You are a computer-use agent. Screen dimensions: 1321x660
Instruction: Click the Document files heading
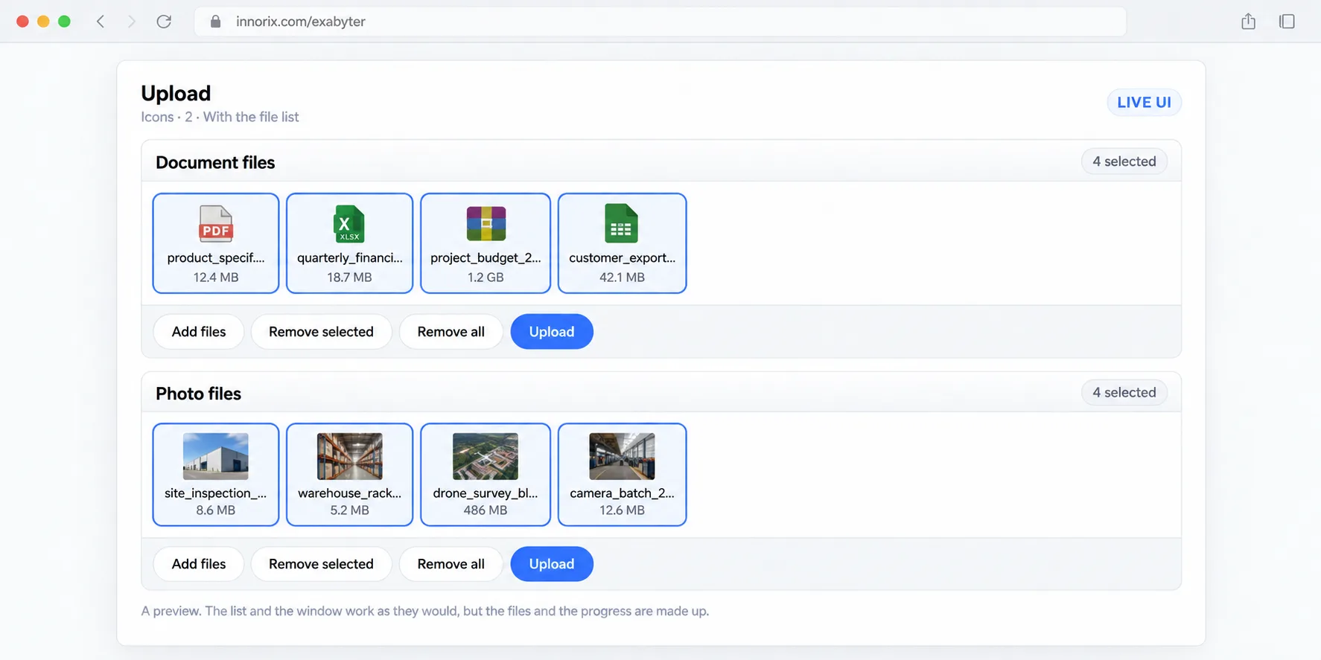point(215,162)
